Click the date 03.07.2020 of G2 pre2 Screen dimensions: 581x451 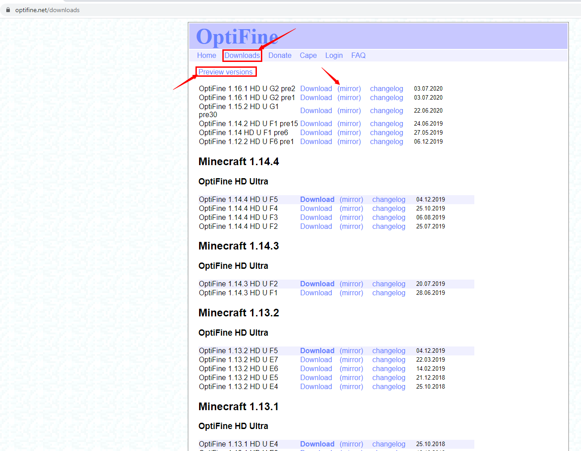pyautogui.click(x=428, y=88)
